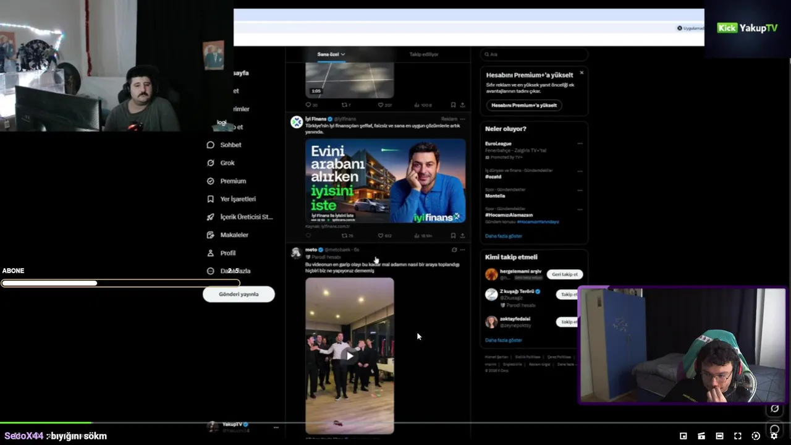Open the Daha fazla circle icon
The height and width of the screenshot is (445, 791).
pos(210,271)
